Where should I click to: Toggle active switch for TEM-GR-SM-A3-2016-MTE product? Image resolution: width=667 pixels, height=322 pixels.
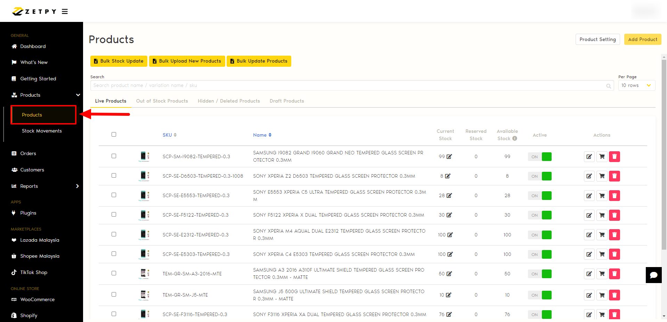coord(540,274)
